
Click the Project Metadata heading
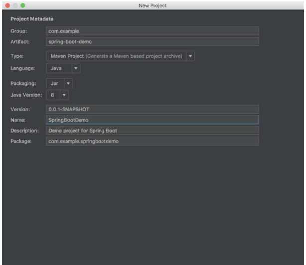point(32,19)
